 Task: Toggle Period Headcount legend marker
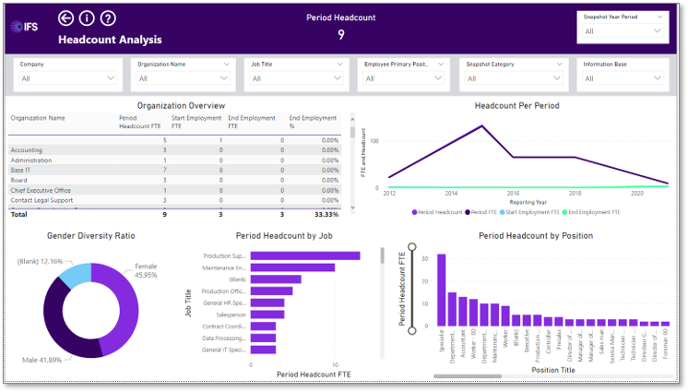(413, 212)
